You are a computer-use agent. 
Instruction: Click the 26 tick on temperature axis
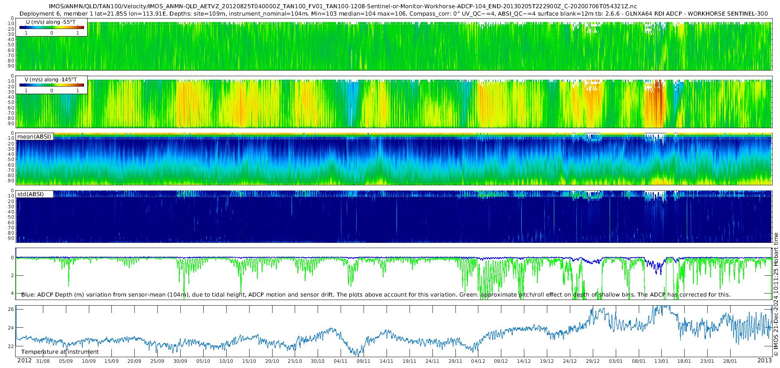click(x=11, y=309)
